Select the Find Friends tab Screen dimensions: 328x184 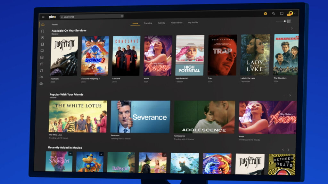(x=176, y=23)
